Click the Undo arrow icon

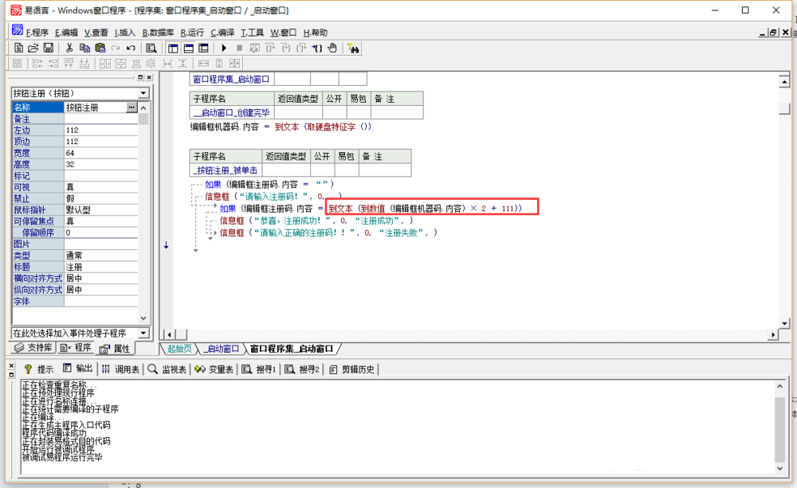click(131, 49)
